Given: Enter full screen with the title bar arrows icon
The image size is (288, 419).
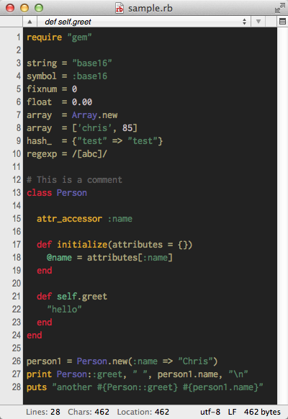Looking at the screenshot, I should 279,8.
